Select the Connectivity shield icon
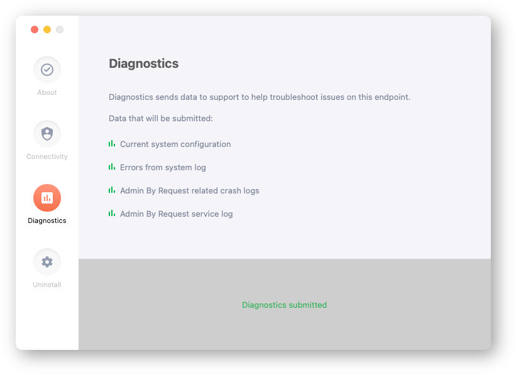This screenshot has width=516, height=375. (47, 134)
